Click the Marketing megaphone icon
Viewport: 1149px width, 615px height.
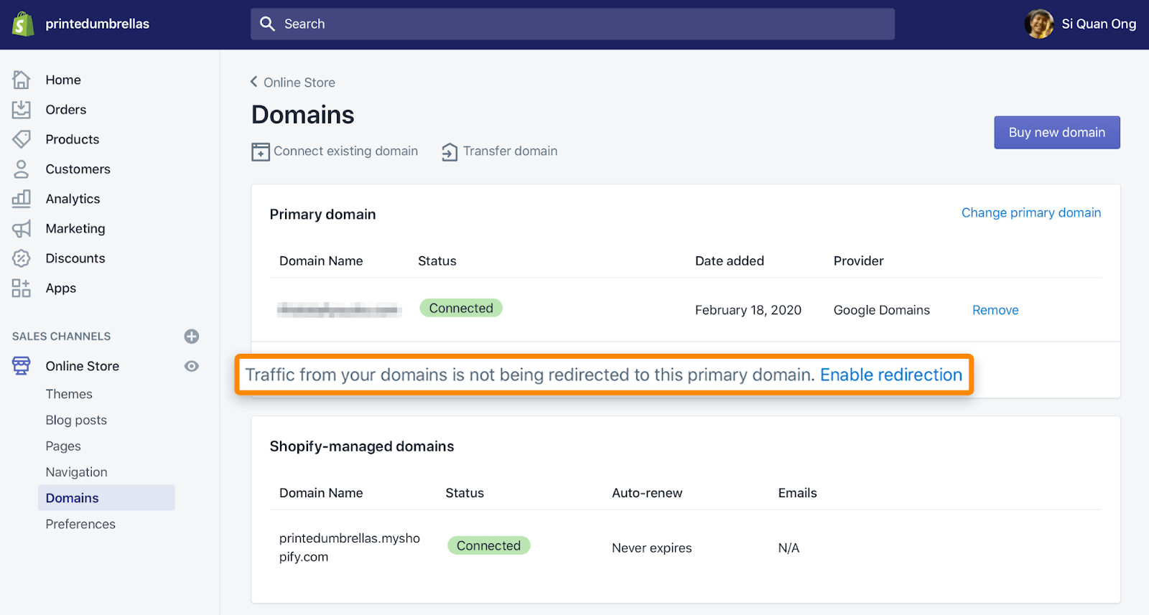pyautogui.click(x=22, y=229)
